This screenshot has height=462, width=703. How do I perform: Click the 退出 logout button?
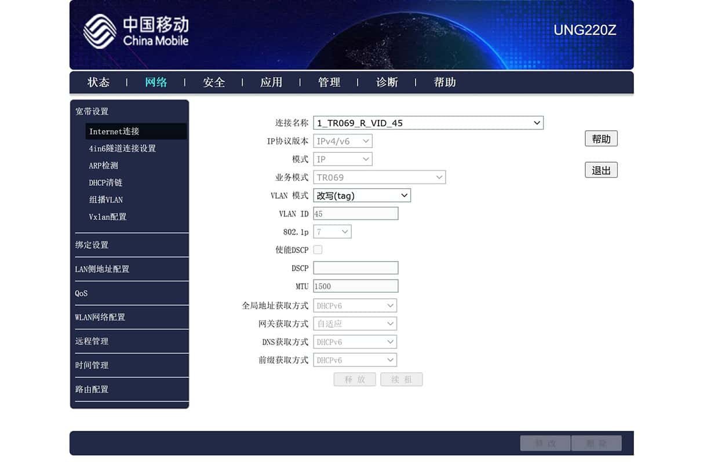tap(601, 170)
